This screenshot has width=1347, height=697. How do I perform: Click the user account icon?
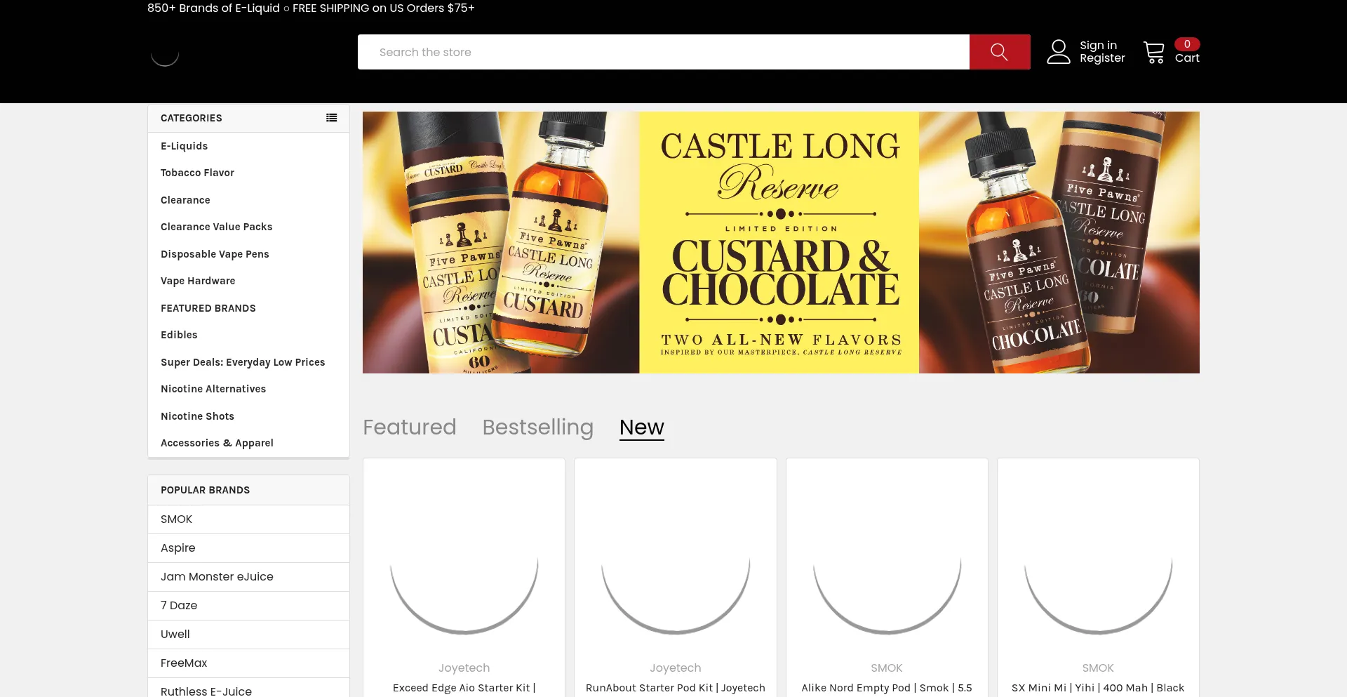(x=1059, y=52)
